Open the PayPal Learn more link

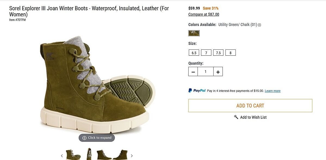(x=272, y=91)
